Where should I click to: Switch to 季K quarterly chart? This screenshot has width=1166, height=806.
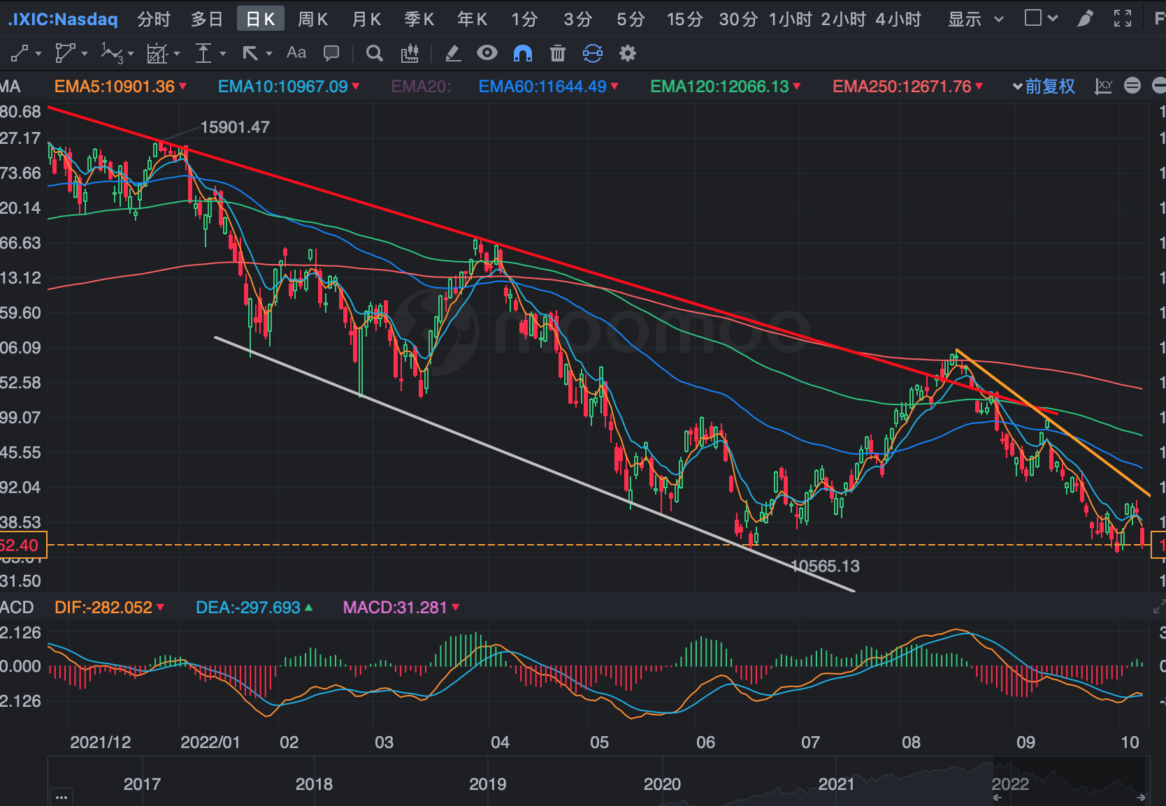[419, 19]
